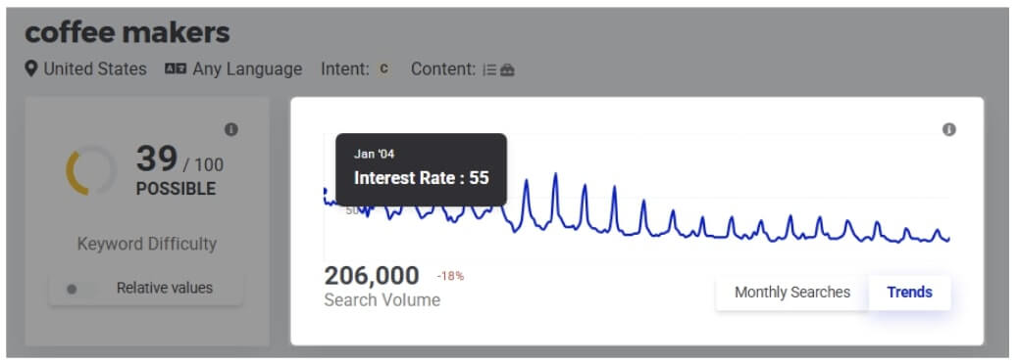Click the location pin icon
1018x364 pixels.
point(31,68)
